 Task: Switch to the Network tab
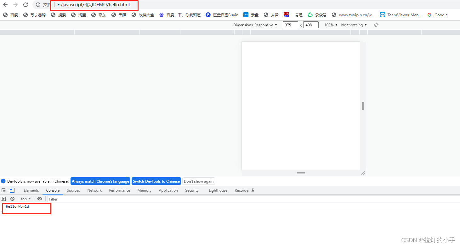pos(94,190)
